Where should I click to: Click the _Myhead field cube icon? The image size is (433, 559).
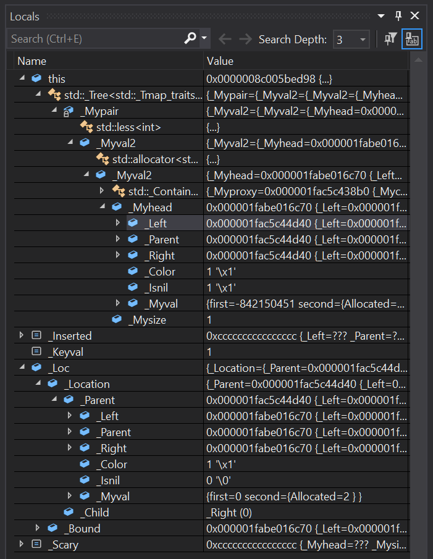click(x=117, y=206)
